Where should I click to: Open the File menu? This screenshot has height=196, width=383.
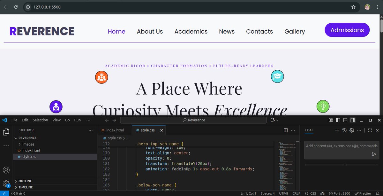pos(14,120)
